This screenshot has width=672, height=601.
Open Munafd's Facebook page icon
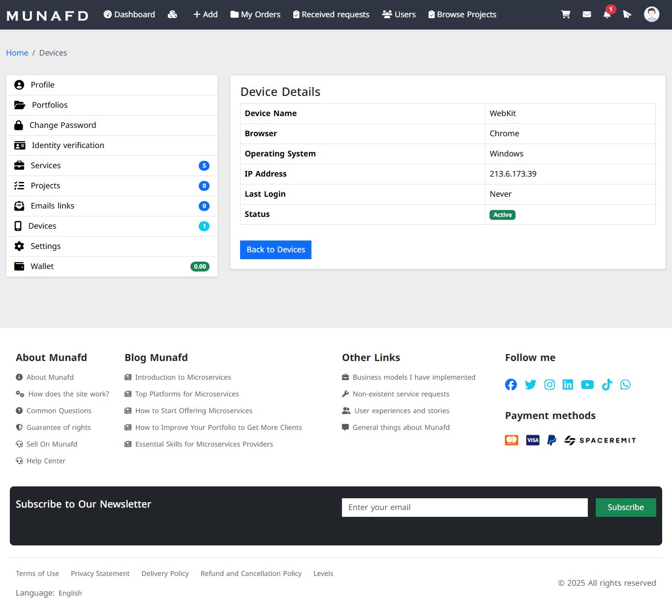click(x=511, y=385)
